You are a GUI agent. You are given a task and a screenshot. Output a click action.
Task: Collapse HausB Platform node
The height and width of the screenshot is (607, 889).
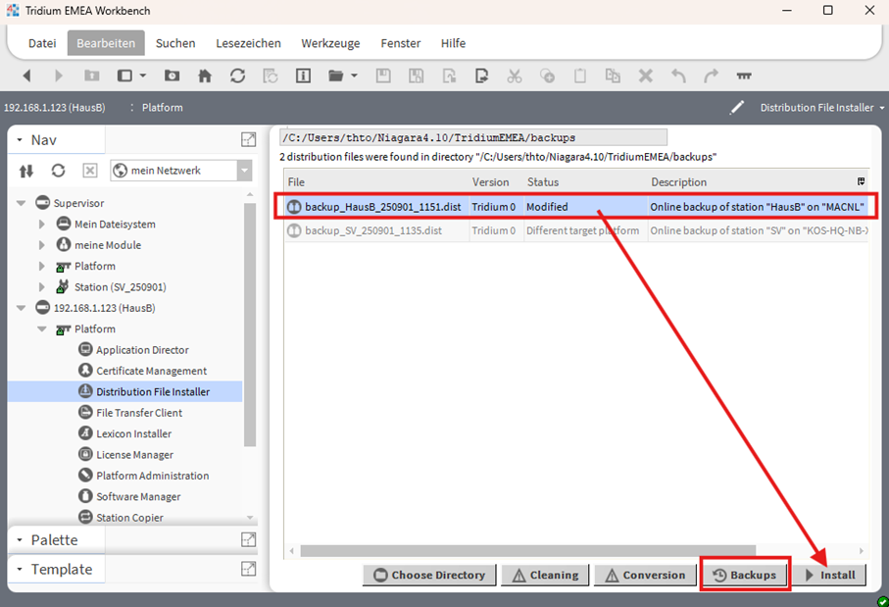42,329
